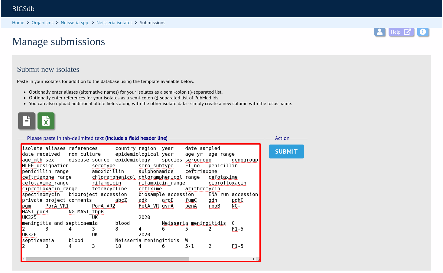
Task: Click the 'epidemiological_year' header word
Action: [144, 154]
